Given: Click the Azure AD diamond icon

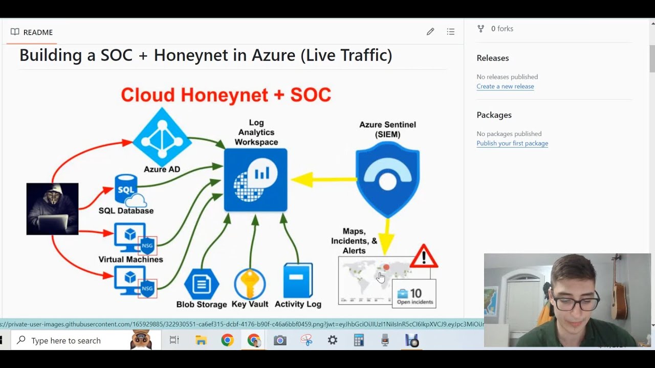Looking at the screenshot, I should [x=162, y=136].
